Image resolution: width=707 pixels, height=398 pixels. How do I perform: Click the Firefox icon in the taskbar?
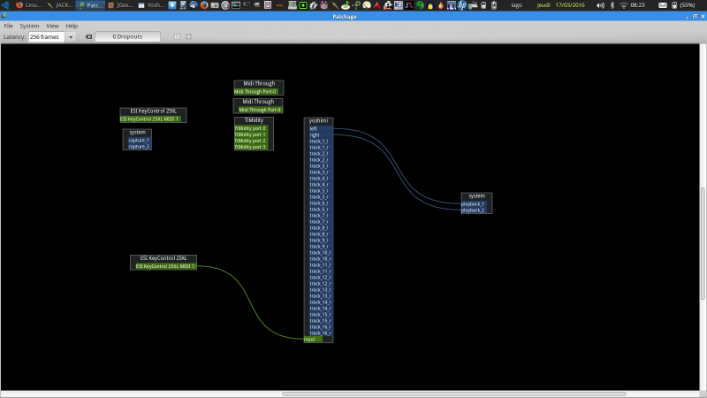tap(203, 5)
